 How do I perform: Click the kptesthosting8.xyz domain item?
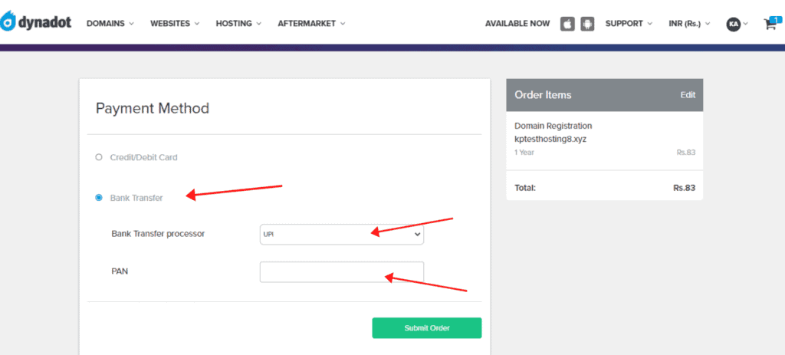tap(552, 138)
